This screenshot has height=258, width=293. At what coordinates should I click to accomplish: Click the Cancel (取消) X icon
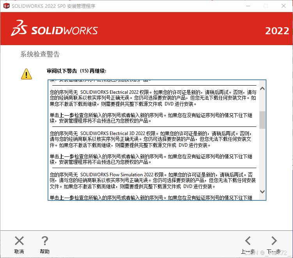tap(19, 240)
